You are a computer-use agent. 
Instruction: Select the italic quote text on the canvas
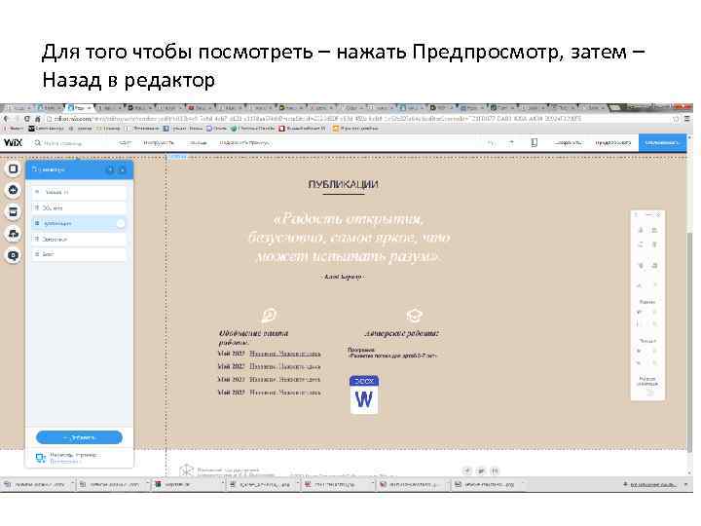coord(349,238)
